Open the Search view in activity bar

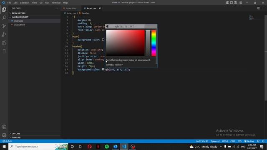pos(4,17)
